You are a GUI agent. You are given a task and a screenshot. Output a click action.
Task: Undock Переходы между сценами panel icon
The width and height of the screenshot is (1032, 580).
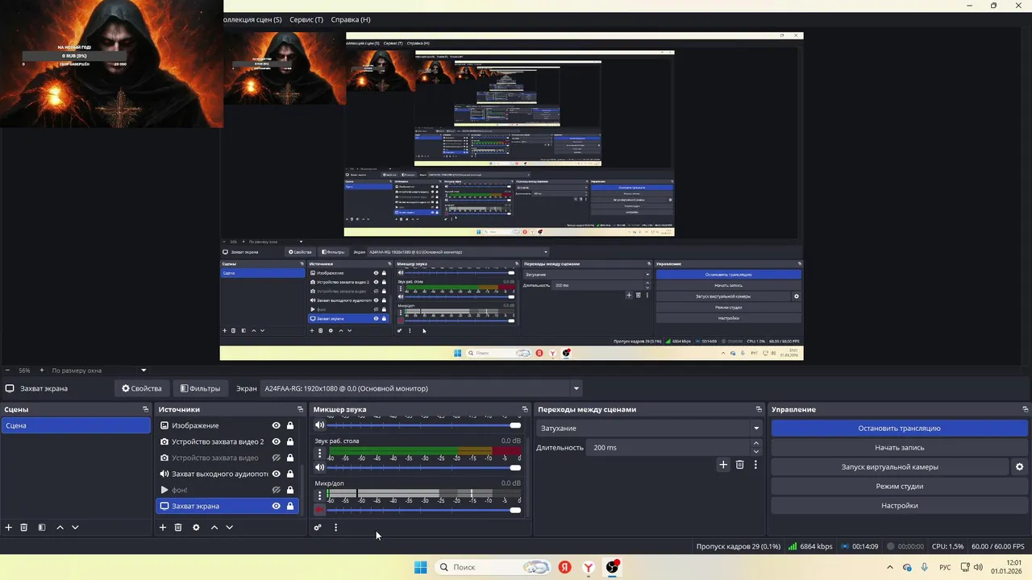click(x=759, y=409)
